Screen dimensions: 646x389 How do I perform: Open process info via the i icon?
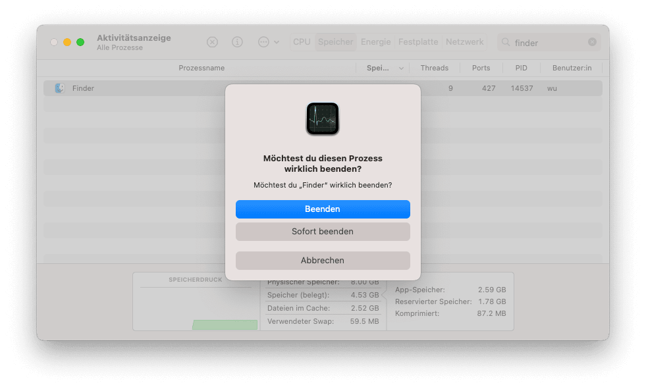point(237,42)
